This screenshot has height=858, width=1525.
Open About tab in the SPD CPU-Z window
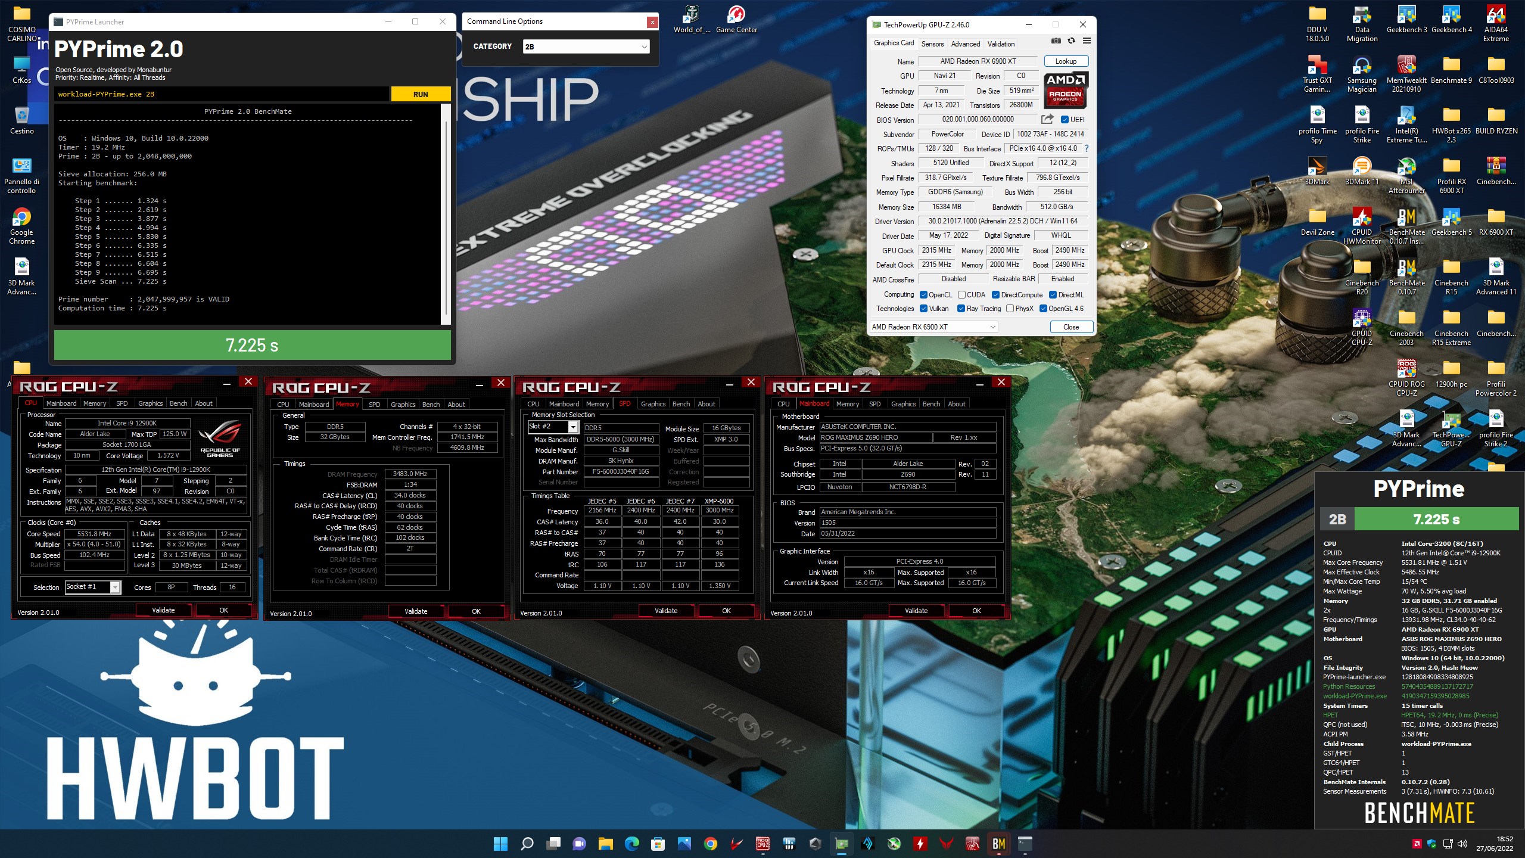click(707, 404)
